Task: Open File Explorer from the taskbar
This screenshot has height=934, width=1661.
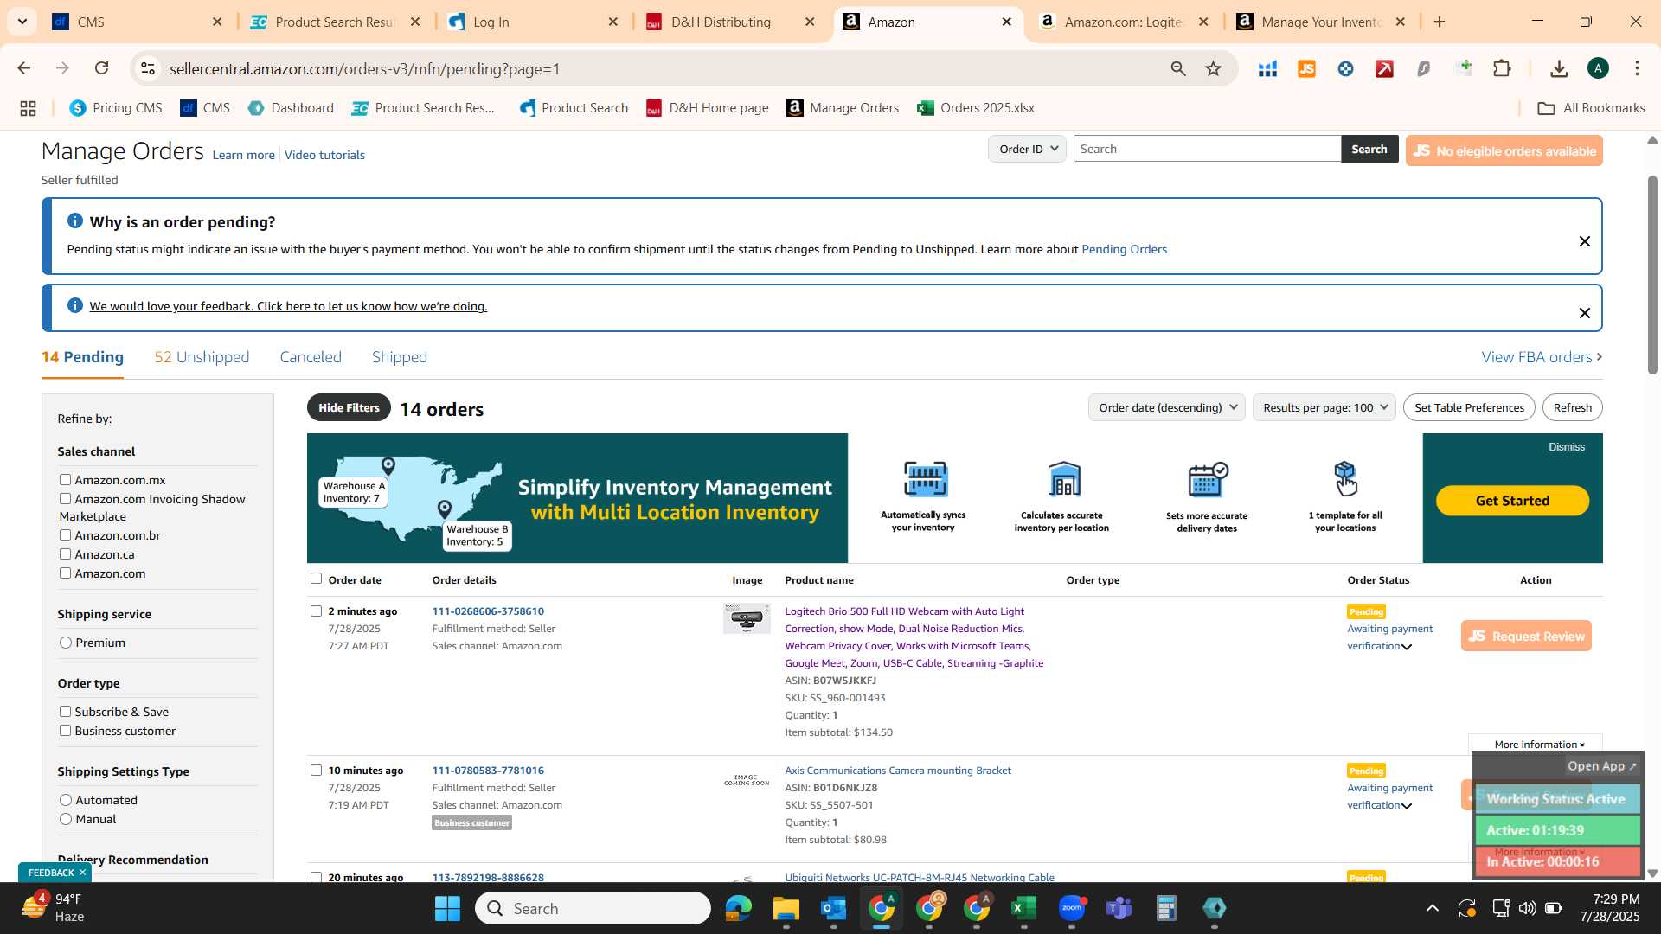Action: tap(786, 908)
